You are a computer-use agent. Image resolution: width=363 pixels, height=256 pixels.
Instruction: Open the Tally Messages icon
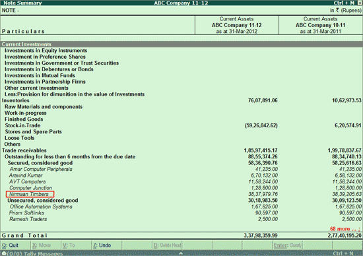4,253
